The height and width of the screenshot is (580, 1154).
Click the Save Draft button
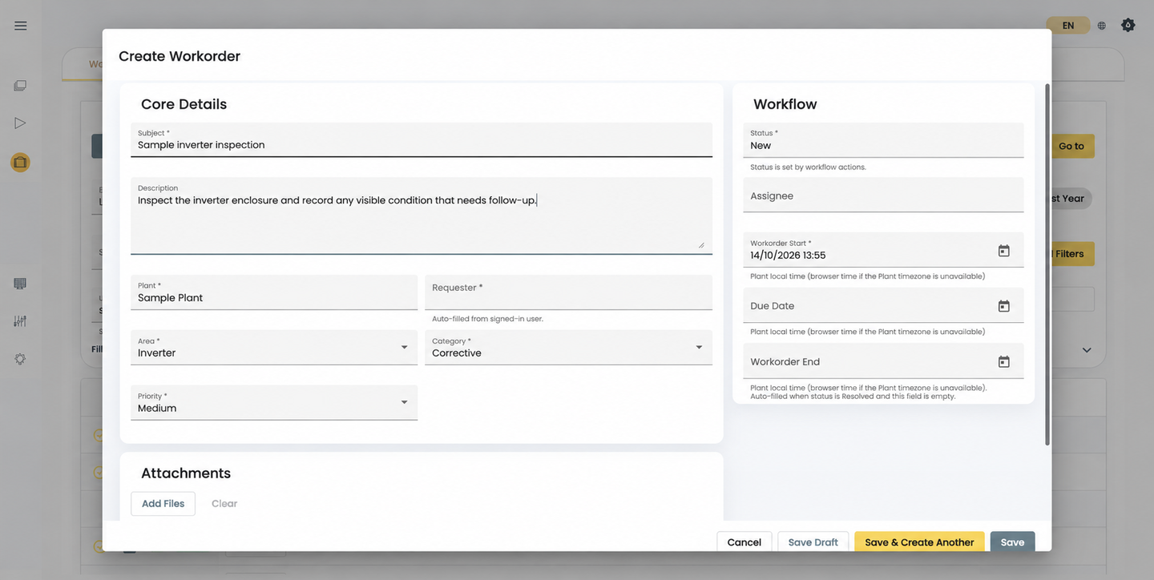[813, 542]
